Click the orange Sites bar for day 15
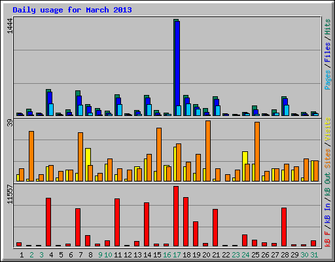 click(x=159, y=155)
